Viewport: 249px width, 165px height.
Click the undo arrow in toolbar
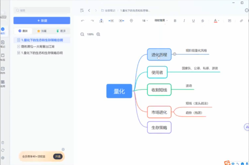(x=83, y=21)
